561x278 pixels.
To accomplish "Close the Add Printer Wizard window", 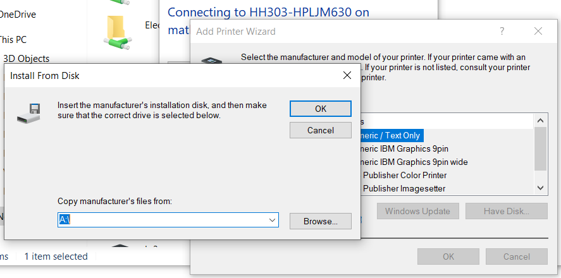I will [538, 31].
